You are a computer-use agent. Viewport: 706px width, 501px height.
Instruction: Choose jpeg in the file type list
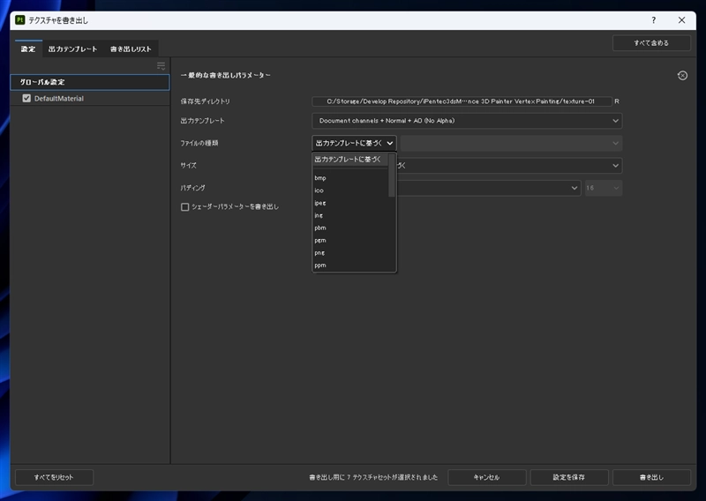[350, 203]
